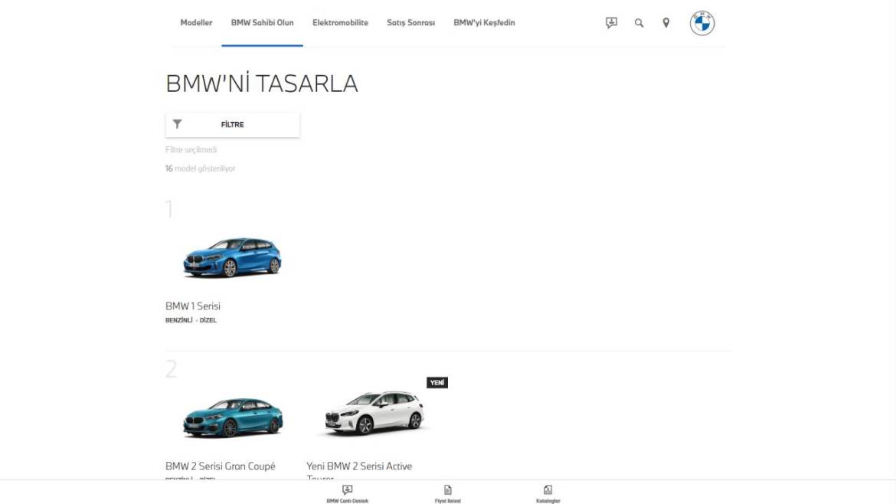Switch to the Elektromobilite section
The image size is (896, 504).
339,23
